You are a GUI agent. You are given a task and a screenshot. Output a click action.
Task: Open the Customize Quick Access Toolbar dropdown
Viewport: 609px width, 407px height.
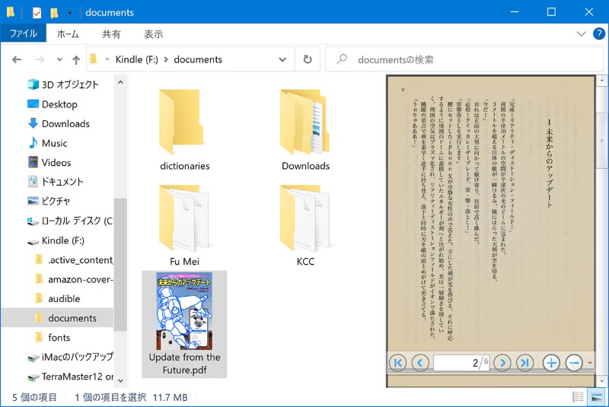(69, 13)
